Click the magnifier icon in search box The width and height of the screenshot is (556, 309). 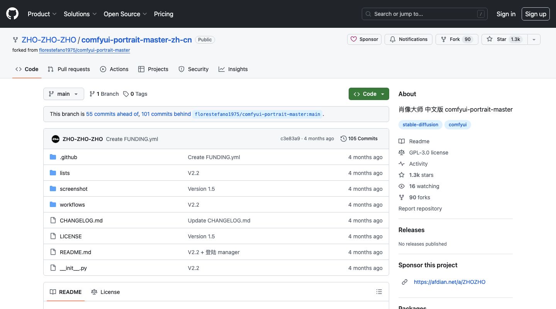click(368, 14)
